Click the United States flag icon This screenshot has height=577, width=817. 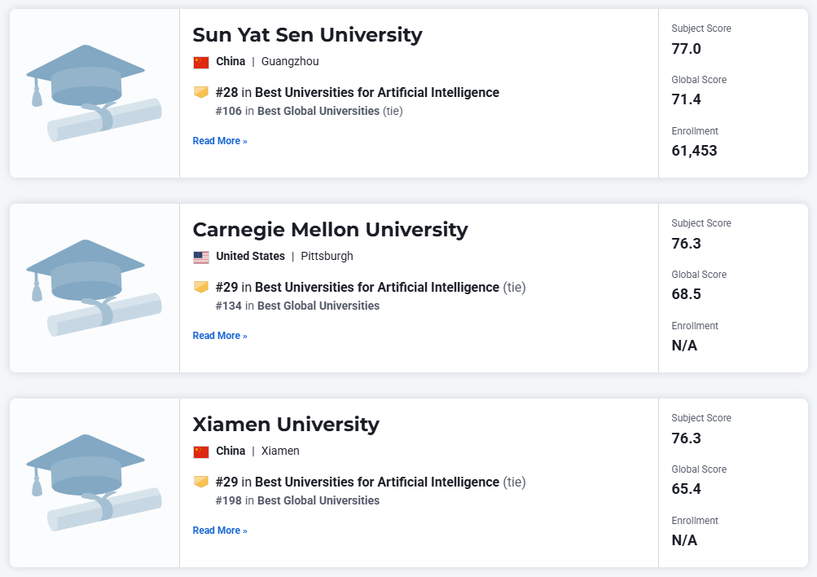(x=201, y=257)
